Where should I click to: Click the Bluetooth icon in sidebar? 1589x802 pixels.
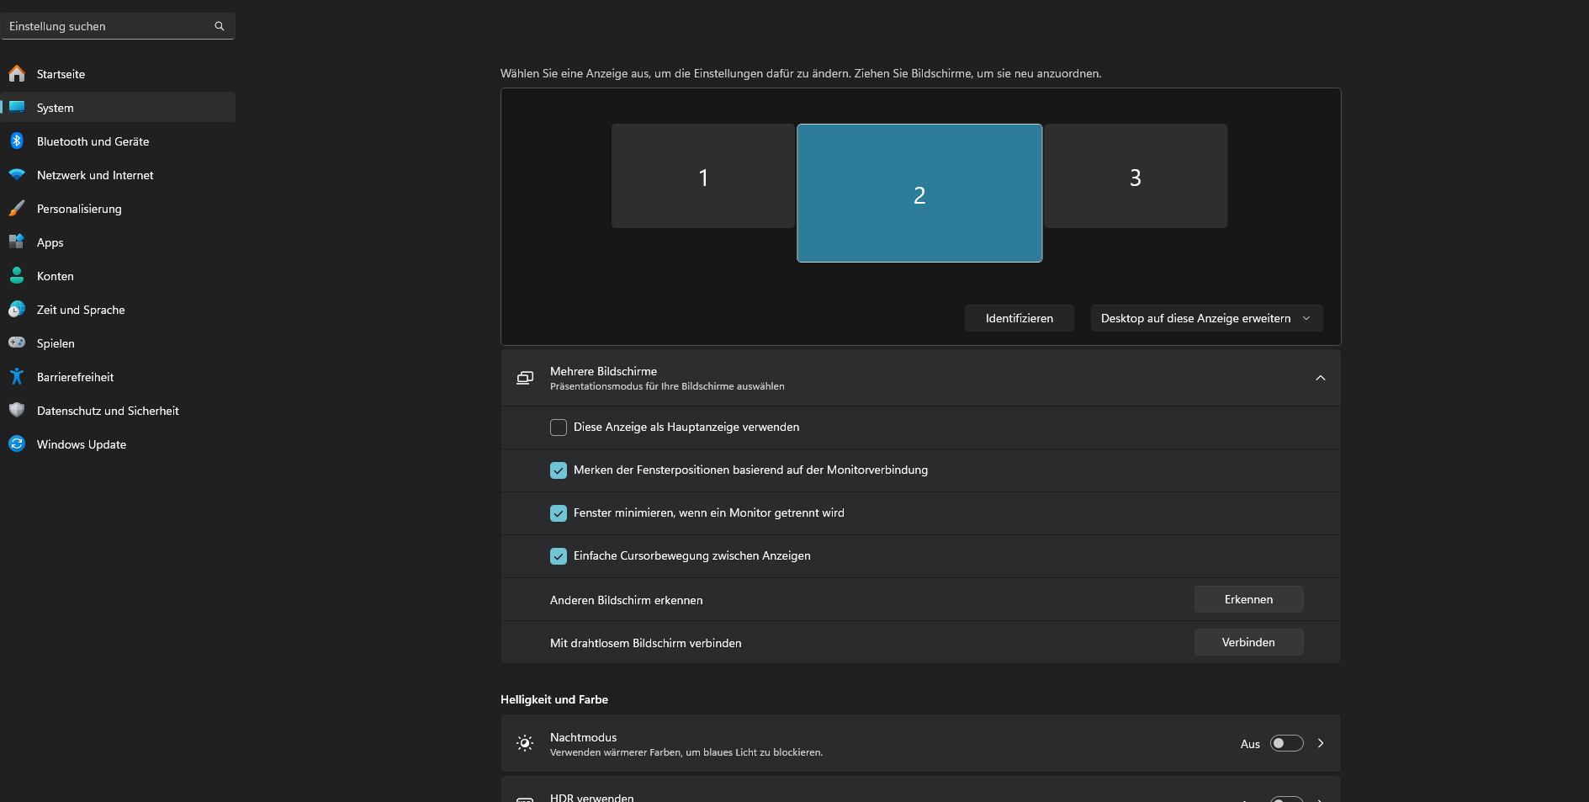click(17, 141)
